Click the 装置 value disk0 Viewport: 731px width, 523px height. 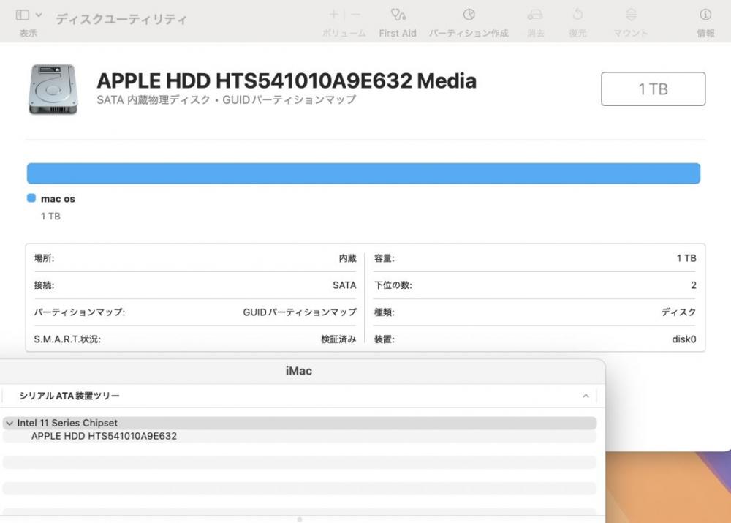(684, 339)
